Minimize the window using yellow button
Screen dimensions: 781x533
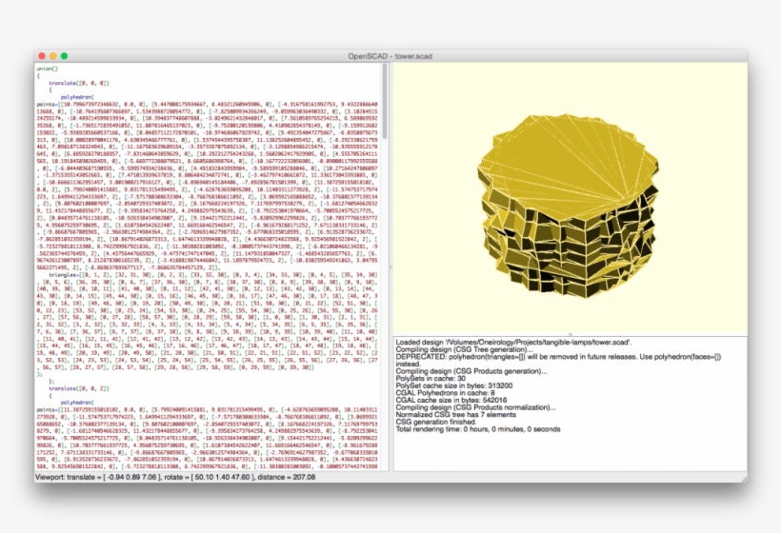pos(52,56)
